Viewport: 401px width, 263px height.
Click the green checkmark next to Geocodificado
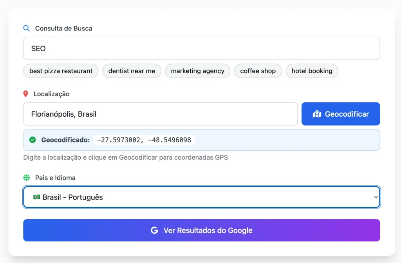tap(33, 139)
